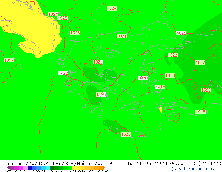Image resolution: width=222 pixels, height=172 pixels.
Task: Click the bright yellow legend swatch above 299
Action: (74, 167)
